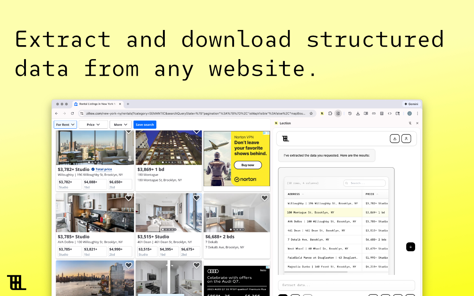Image resolution: width=474 pixels, height=296 pixels.
Task: Open the Price filter dropdown
Action: click(x=93, y=125)
